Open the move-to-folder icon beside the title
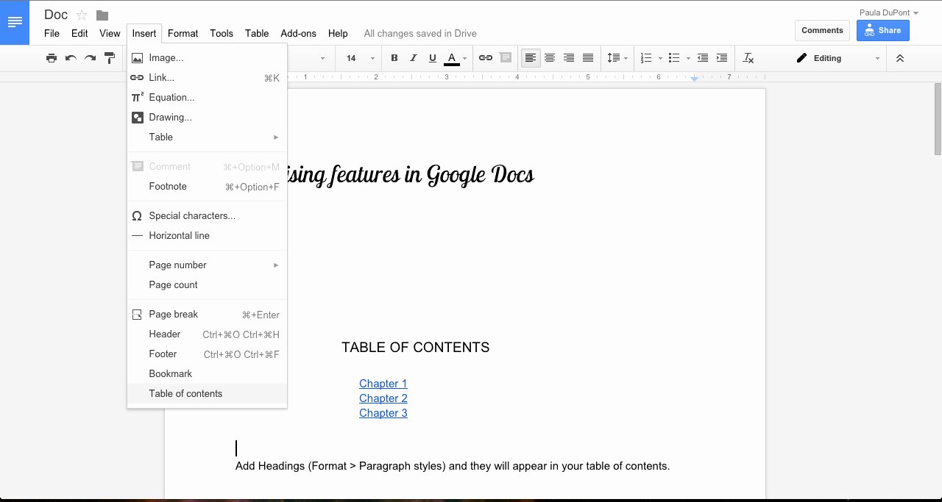Viewport: 942px width, 502px height. [102, 15]
